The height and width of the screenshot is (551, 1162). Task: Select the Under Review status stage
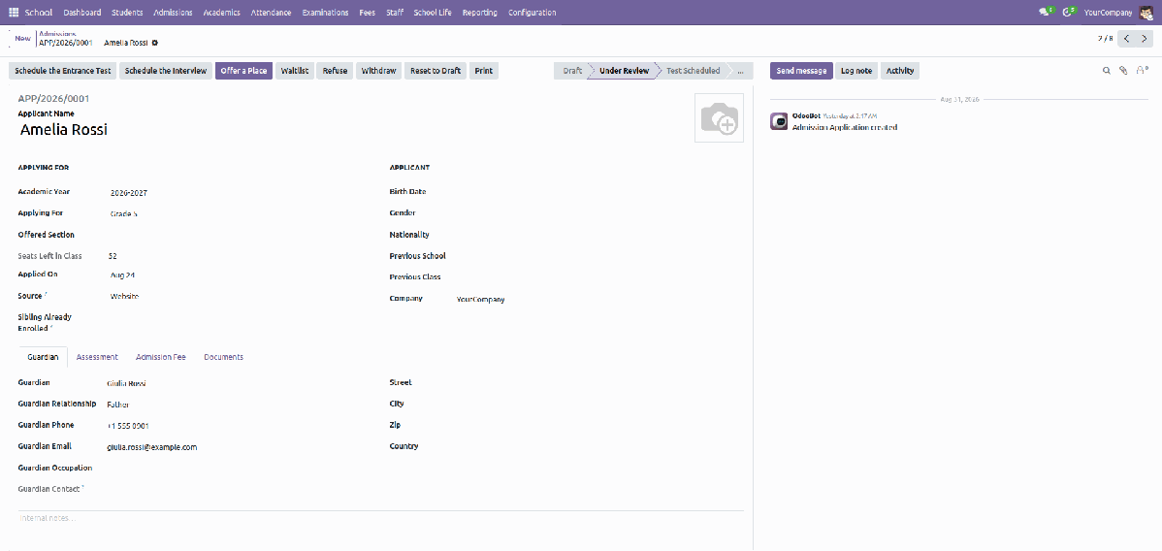[624, 71]
